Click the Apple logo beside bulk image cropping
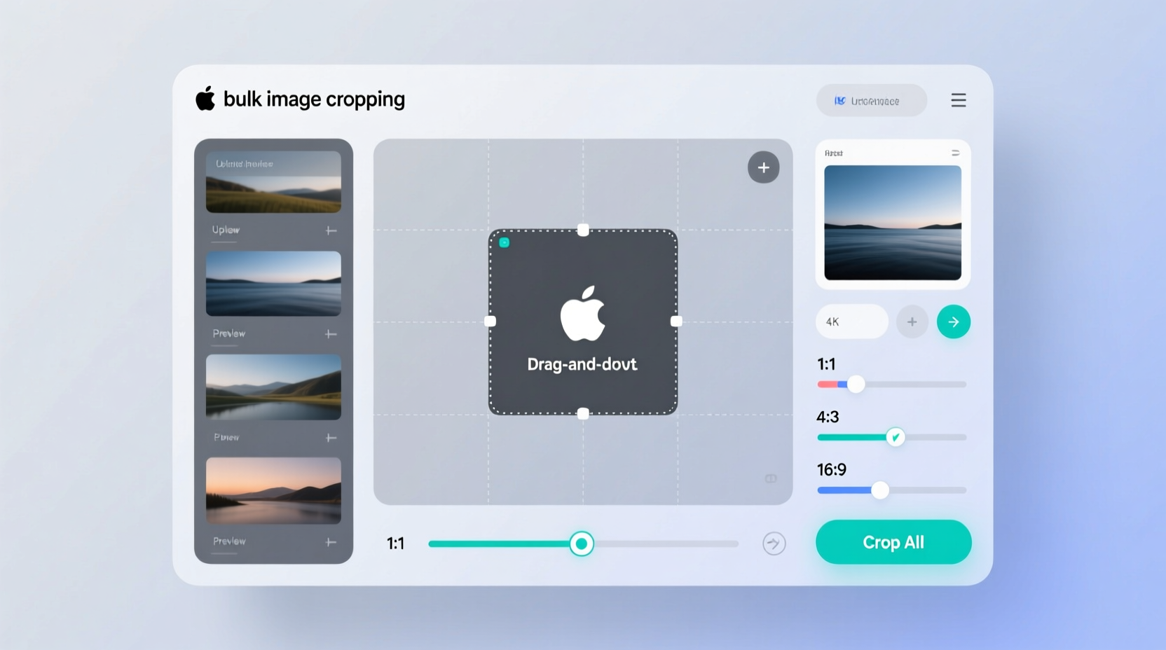This screenshot has width=1166, height=650. tap(205, 99)
